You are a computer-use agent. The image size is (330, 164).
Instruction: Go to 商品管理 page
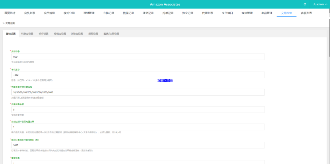tap(267, 13)
